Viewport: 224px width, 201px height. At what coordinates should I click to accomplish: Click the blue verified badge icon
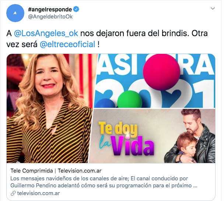point(76,9)
